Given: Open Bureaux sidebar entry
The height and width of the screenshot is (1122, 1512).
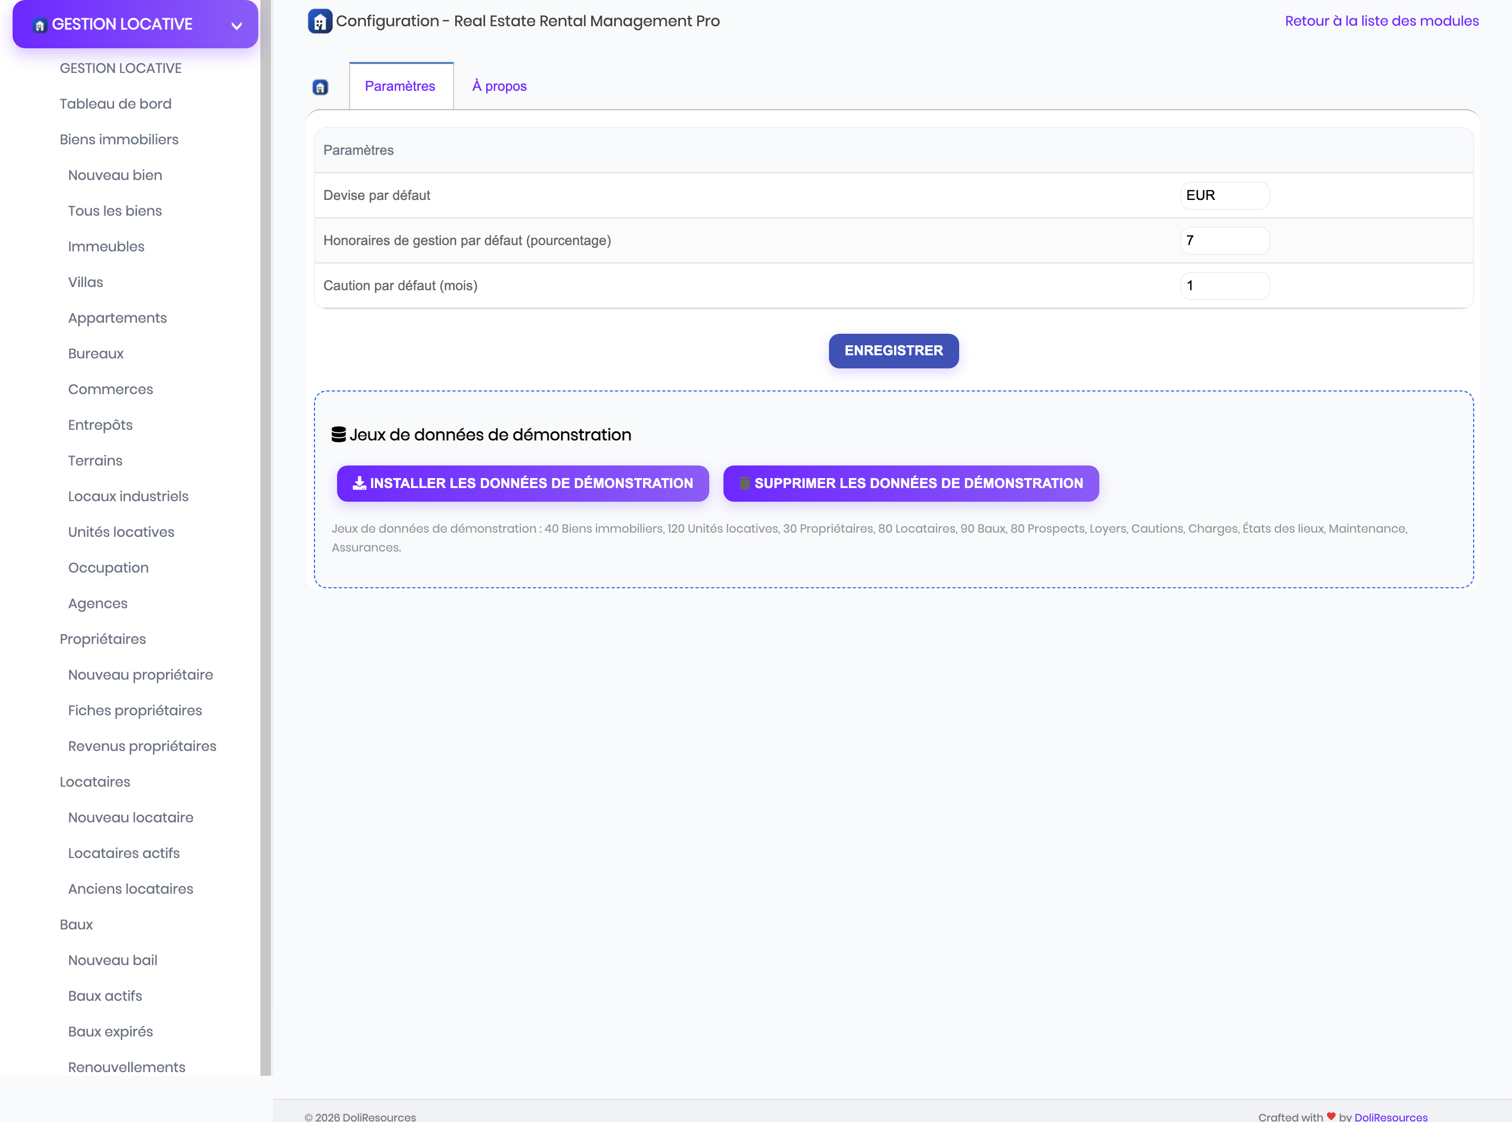Looking at the screenshot, I should click(96, 353).
